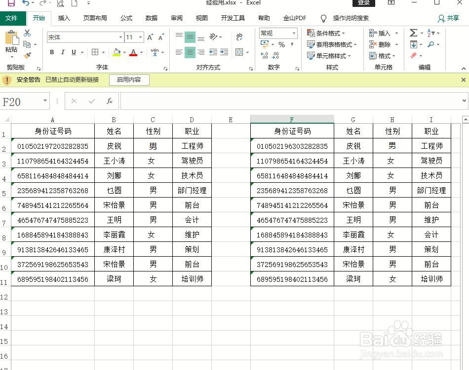
Task: Decrease indent icon
Action: coord(213,52)
